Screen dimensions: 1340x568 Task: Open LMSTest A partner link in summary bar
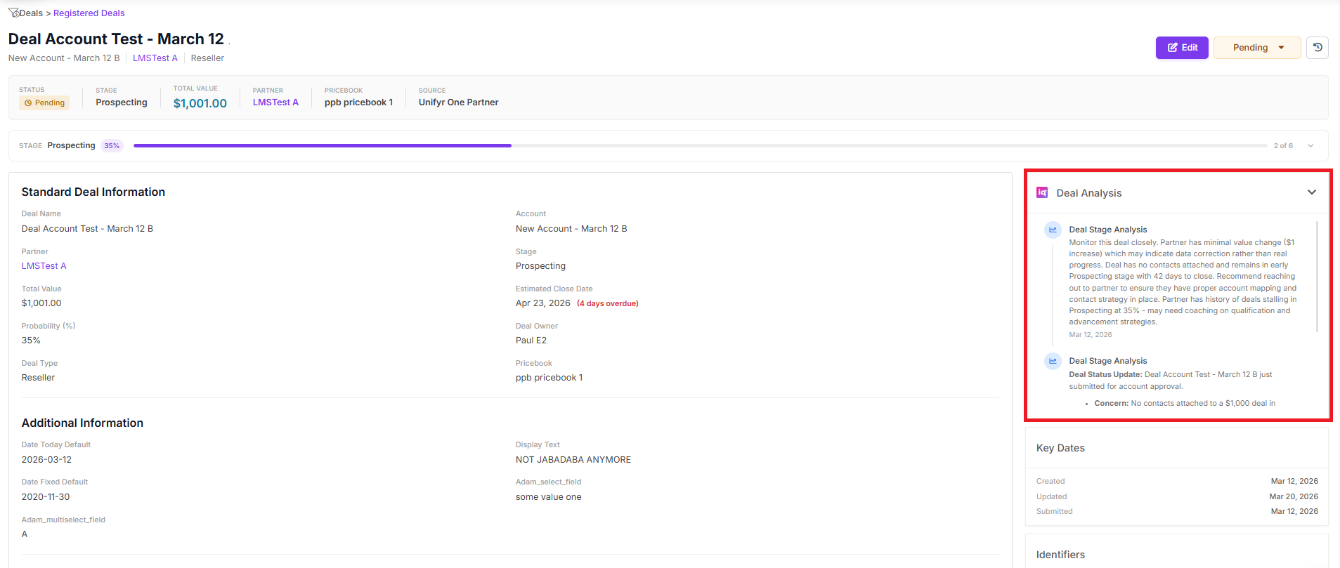point(275,103)
